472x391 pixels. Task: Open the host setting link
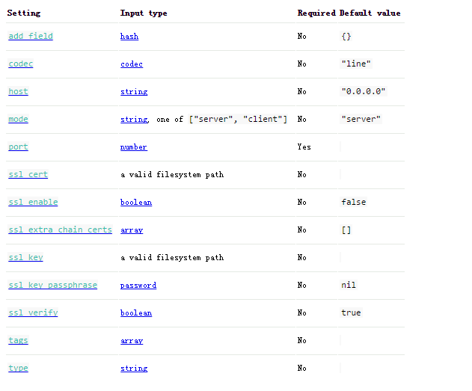[x=18, y=92]
